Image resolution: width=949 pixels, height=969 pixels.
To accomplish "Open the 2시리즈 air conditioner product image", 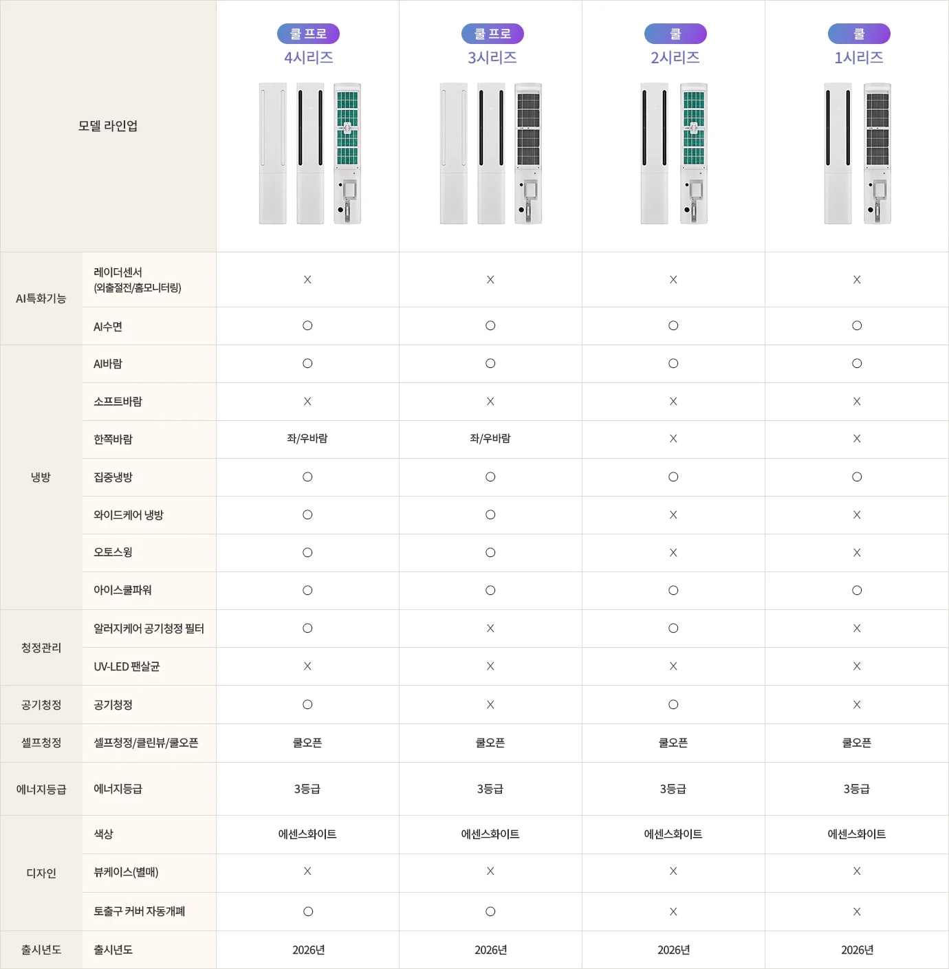I will coord(674,153).
